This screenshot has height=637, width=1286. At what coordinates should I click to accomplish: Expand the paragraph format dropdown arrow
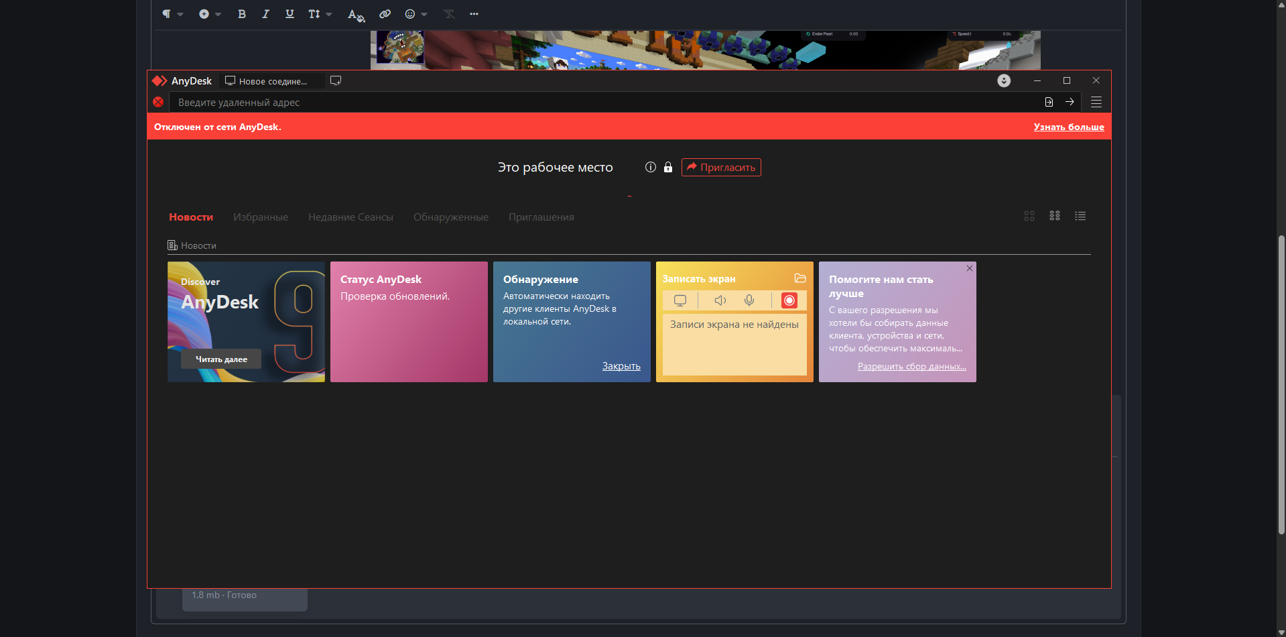tap(180, 14)
